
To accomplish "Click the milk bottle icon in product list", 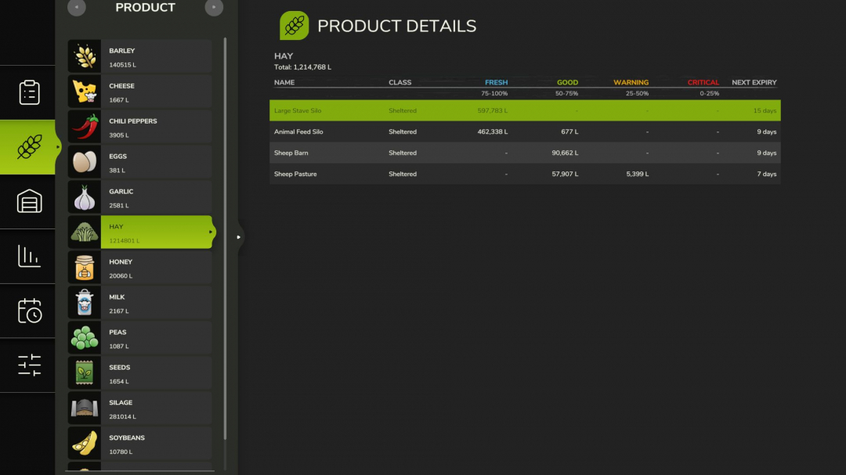I will [x=84, y=302].
